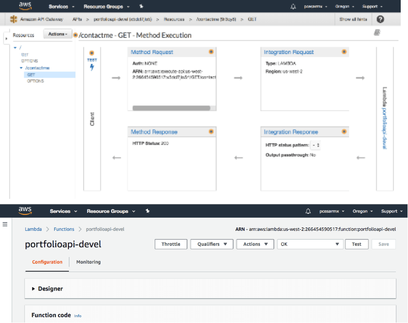
Task: Click the pin star in Lambda header
Action: point(147,211)
